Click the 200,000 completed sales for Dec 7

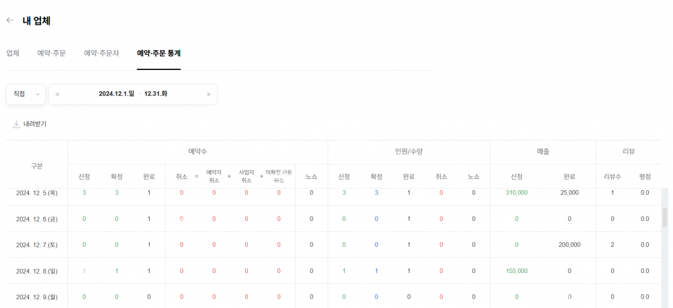(569, 245)
